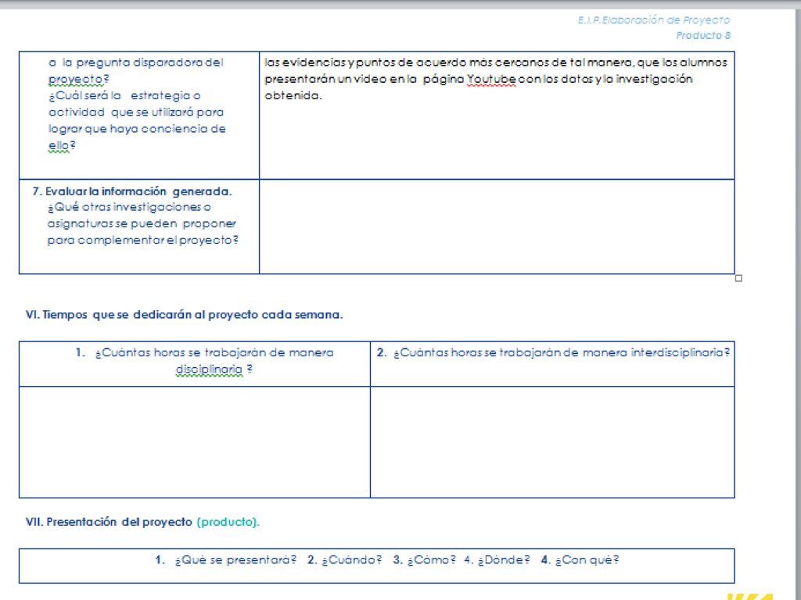Screen dimensions: 801x600
Task: Click empty answer cell beside 'Evaluar la información generada'
Action: [x=497, y=227]
